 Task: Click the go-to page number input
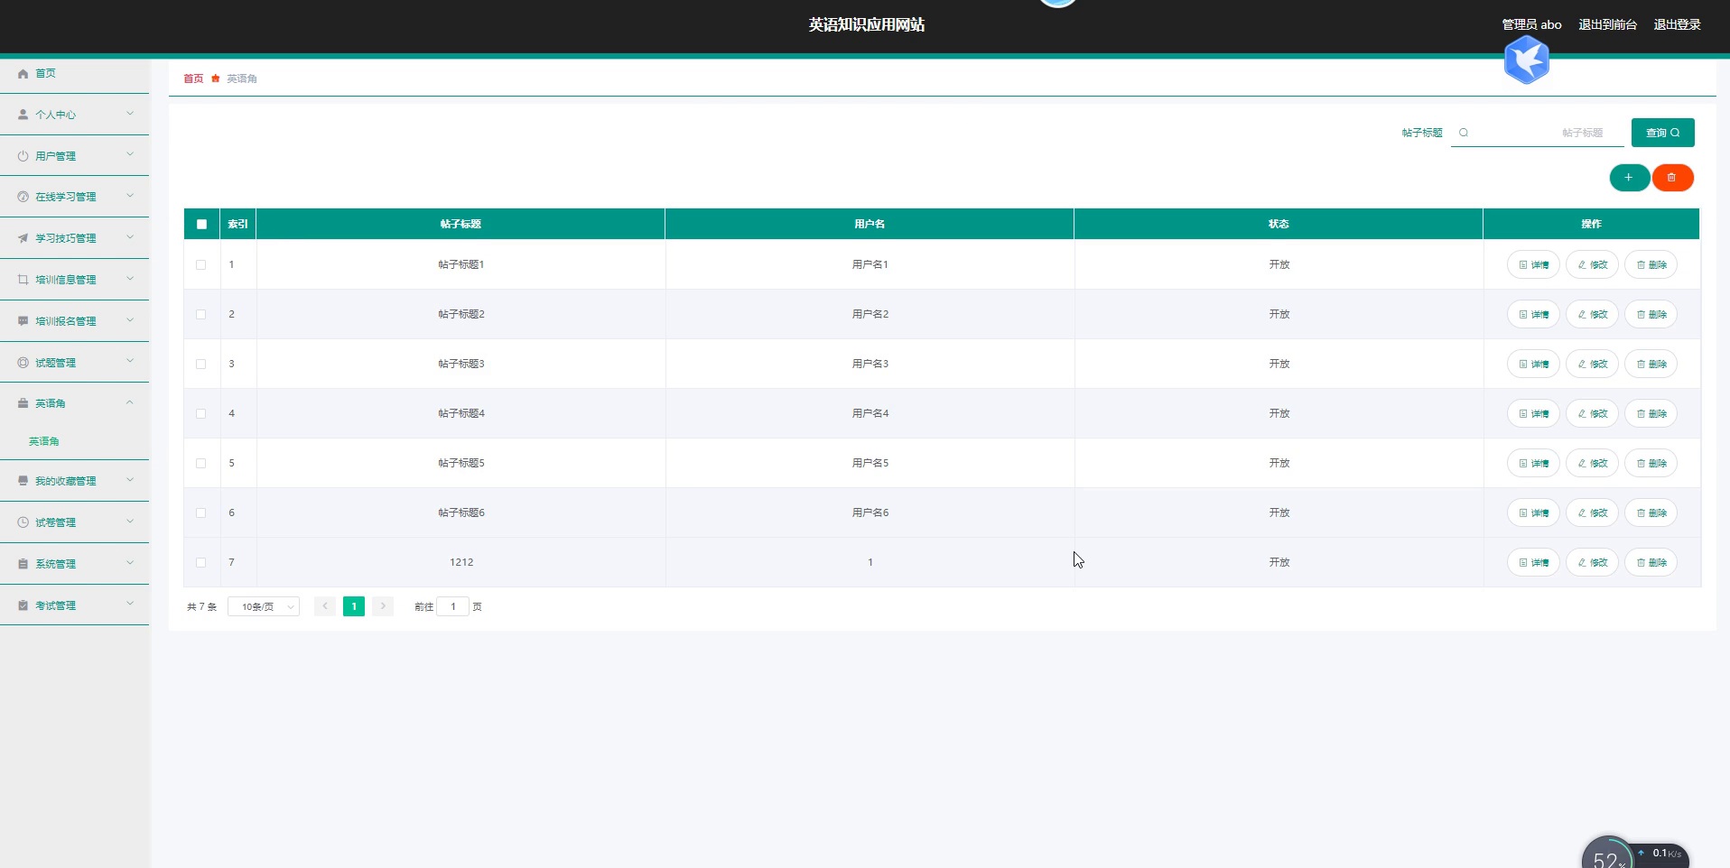click(x=453, y=606)
